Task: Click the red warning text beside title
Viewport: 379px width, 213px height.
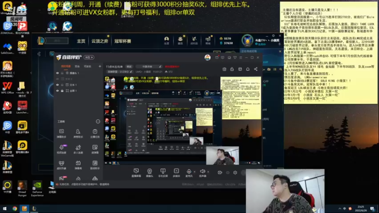Action: coord(172,67)
